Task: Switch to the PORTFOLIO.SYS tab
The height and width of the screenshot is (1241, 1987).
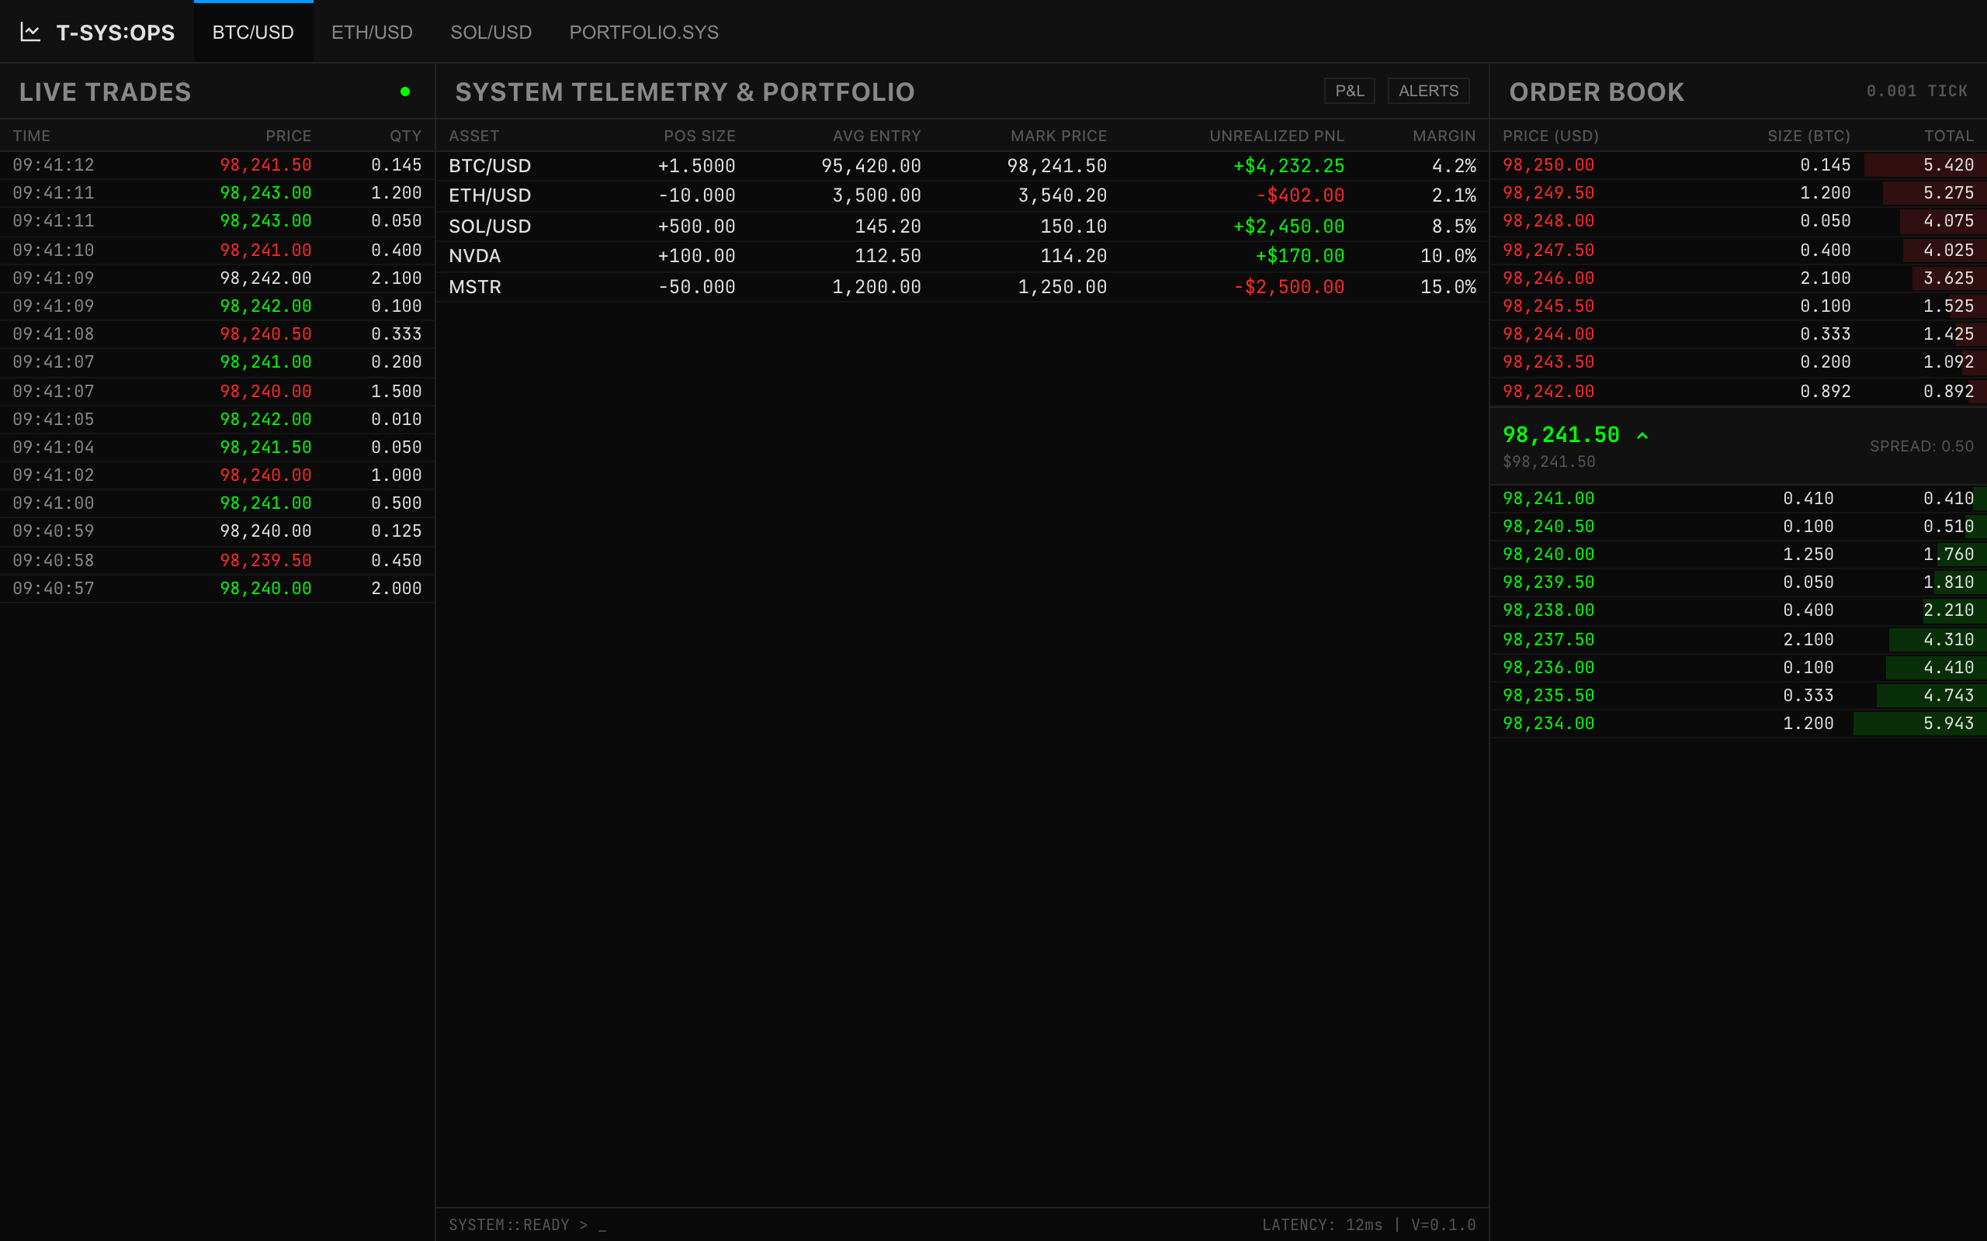Action: tap(643, 32)
